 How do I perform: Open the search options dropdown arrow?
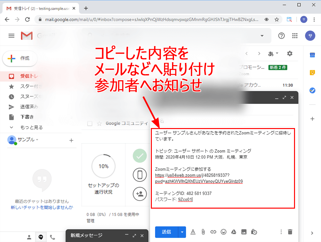pyautogui.click(x=262, y=36)
